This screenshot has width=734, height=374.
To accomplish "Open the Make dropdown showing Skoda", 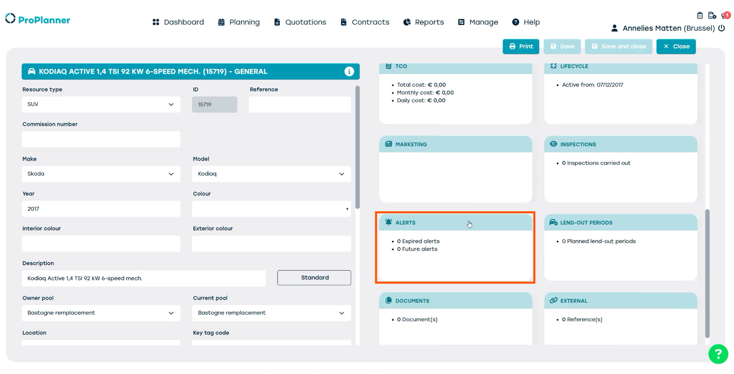I will [101, 174].
